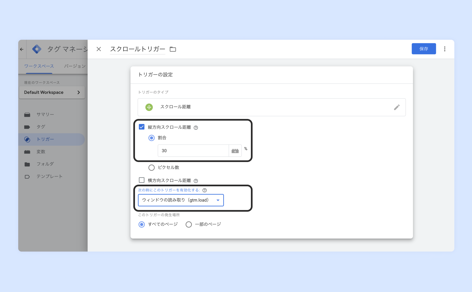
Task: Open the タグ item in sidebar
Action: (41, 127)
